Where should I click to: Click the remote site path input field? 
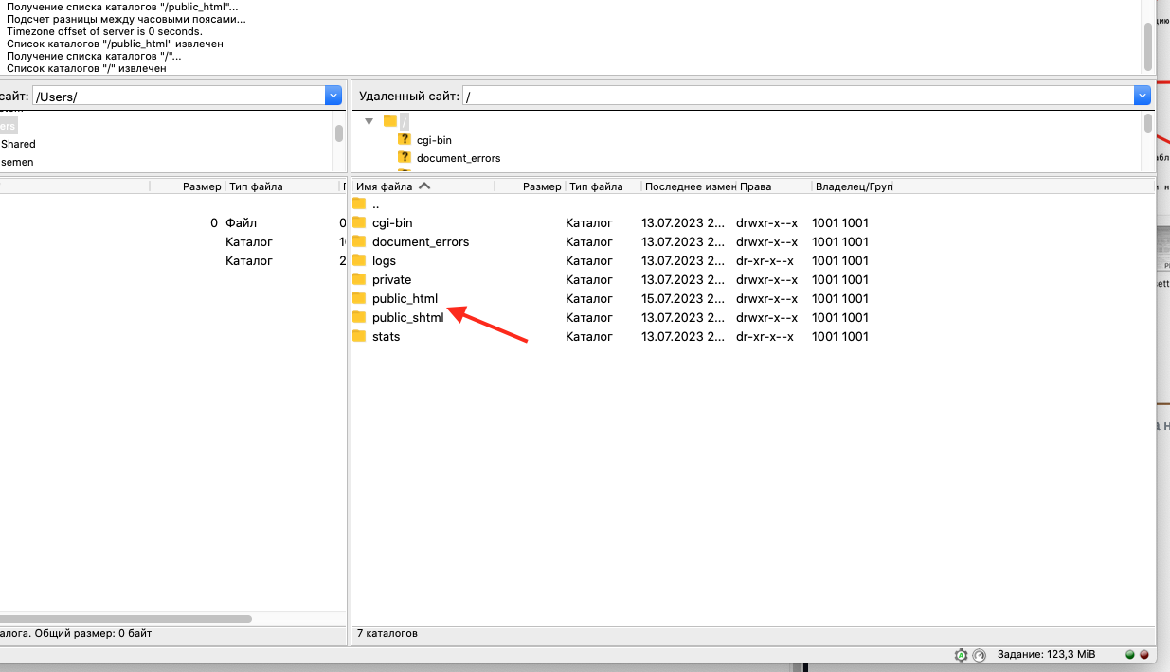(x=799, y=96)
